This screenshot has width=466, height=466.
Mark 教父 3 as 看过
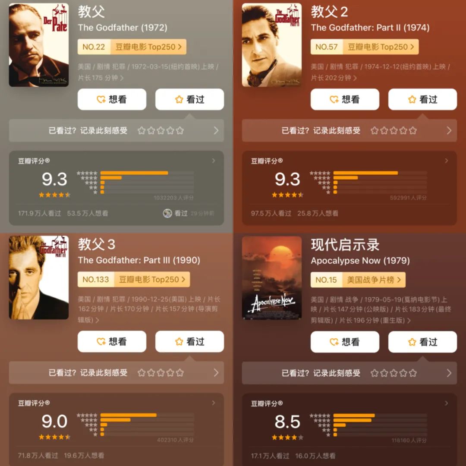[x=189, y=341]
